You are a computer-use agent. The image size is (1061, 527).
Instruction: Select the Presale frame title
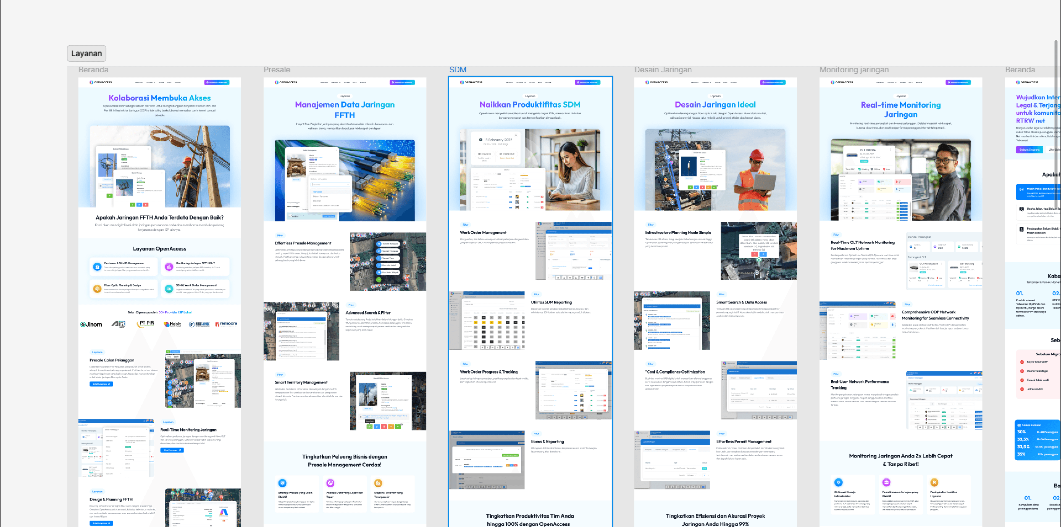pyautogui.click(x=277, y=70)
